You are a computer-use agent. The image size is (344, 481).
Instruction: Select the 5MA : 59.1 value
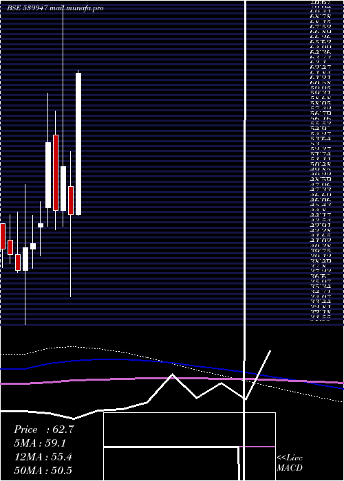tap(40, 443)
